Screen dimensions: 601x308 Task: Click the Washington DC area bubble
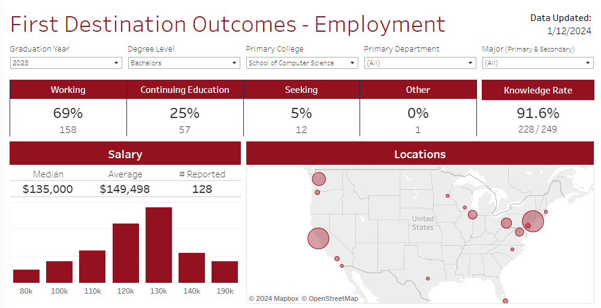click(520, 232)
